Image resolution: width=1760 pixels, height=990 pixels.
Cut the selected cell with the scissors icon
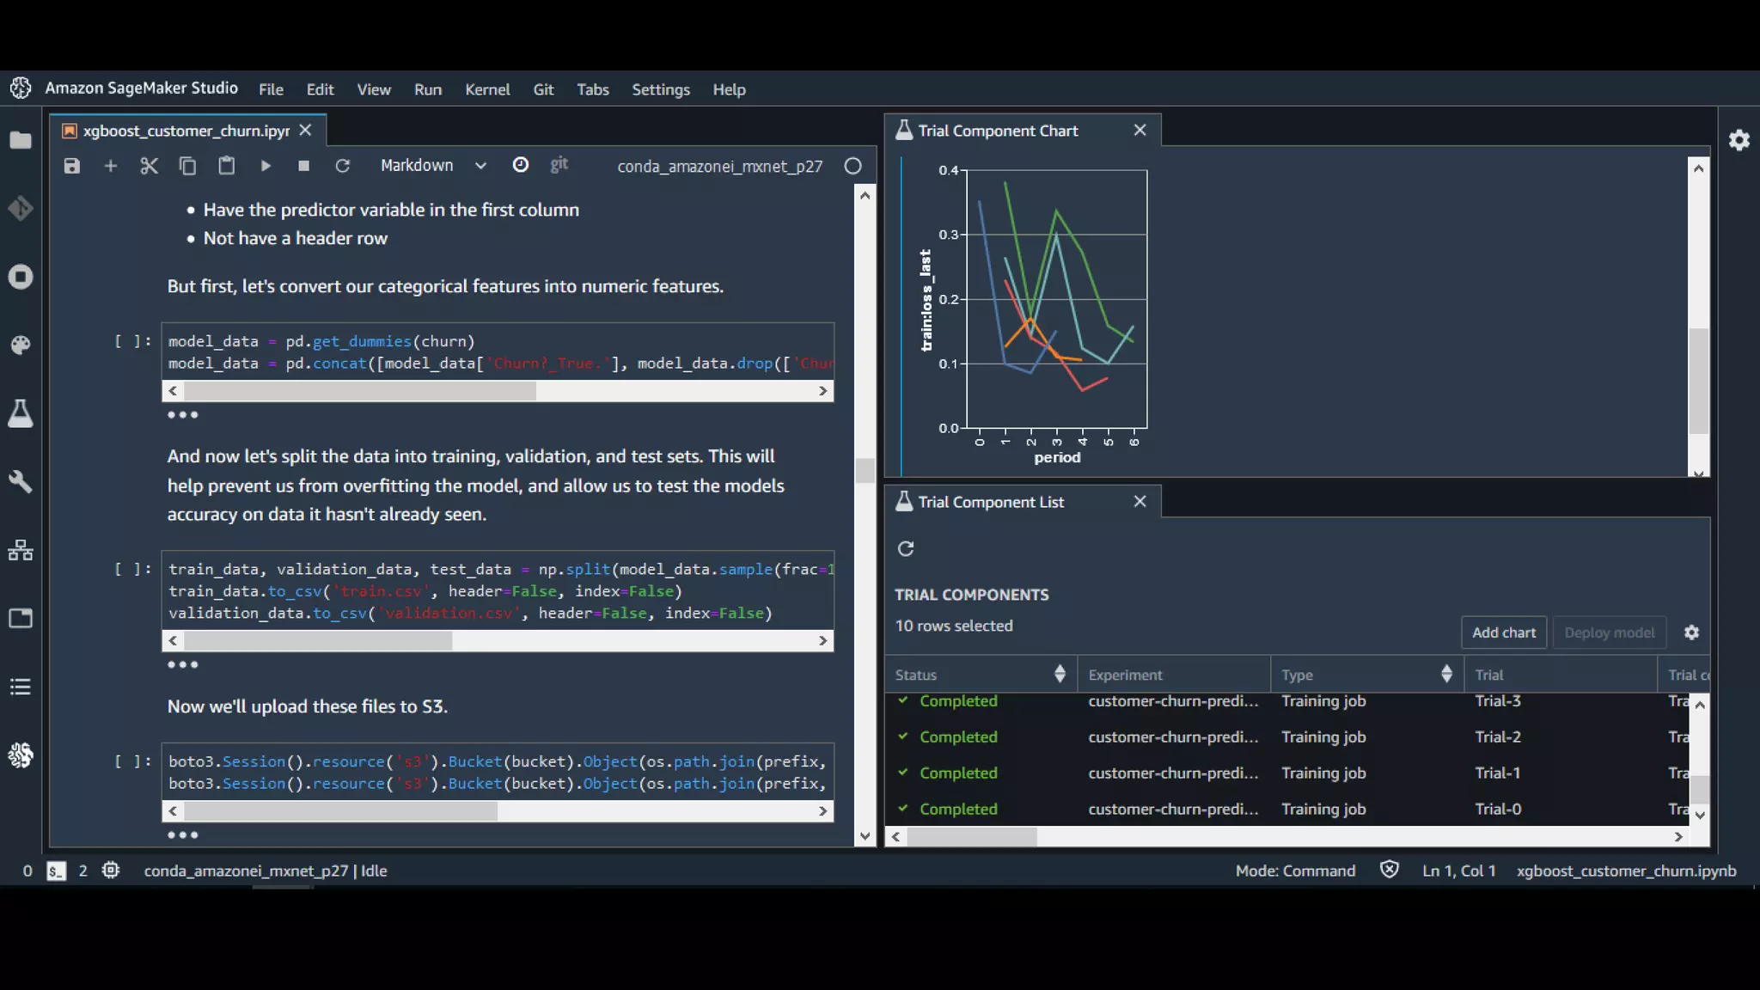point(149,166)
